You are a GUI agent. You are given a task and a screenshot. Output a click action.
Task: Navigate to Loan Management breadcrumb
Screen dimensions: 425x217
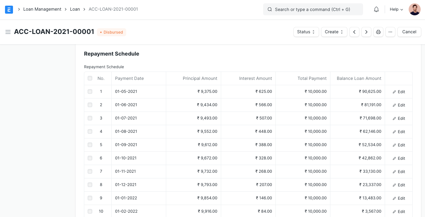tap(42, 9)
